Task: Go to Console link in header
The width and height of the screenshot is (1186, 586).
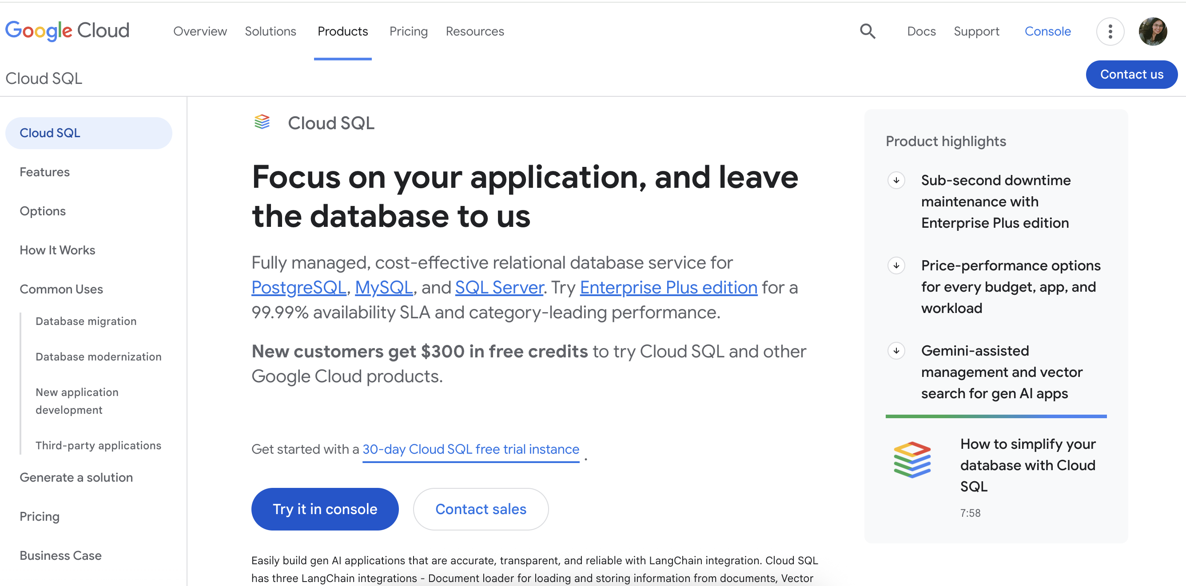Action: coord(1047,31)
